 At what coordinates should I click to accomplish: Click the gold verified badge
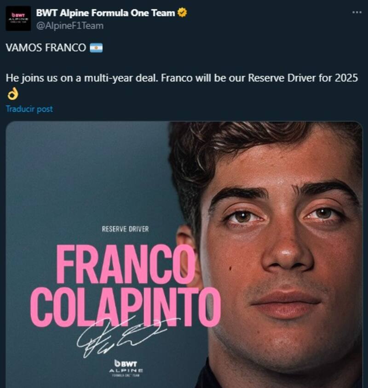pyautogui.click(x=182, y=12)
